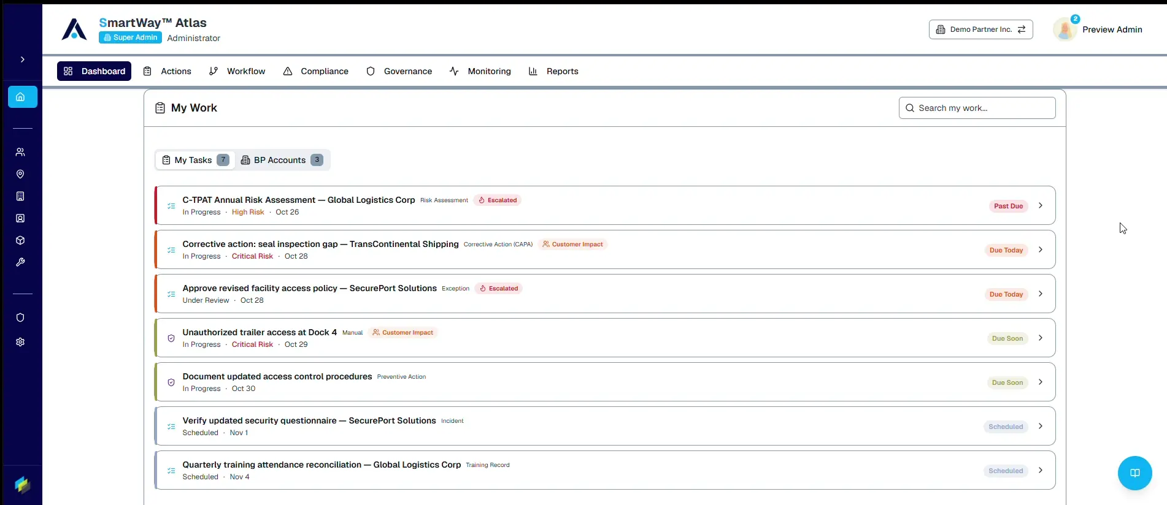Click task list icon on Approve revised policy row
The height and width of the screenshot is (505, 1167).
[x=171, y=294]
